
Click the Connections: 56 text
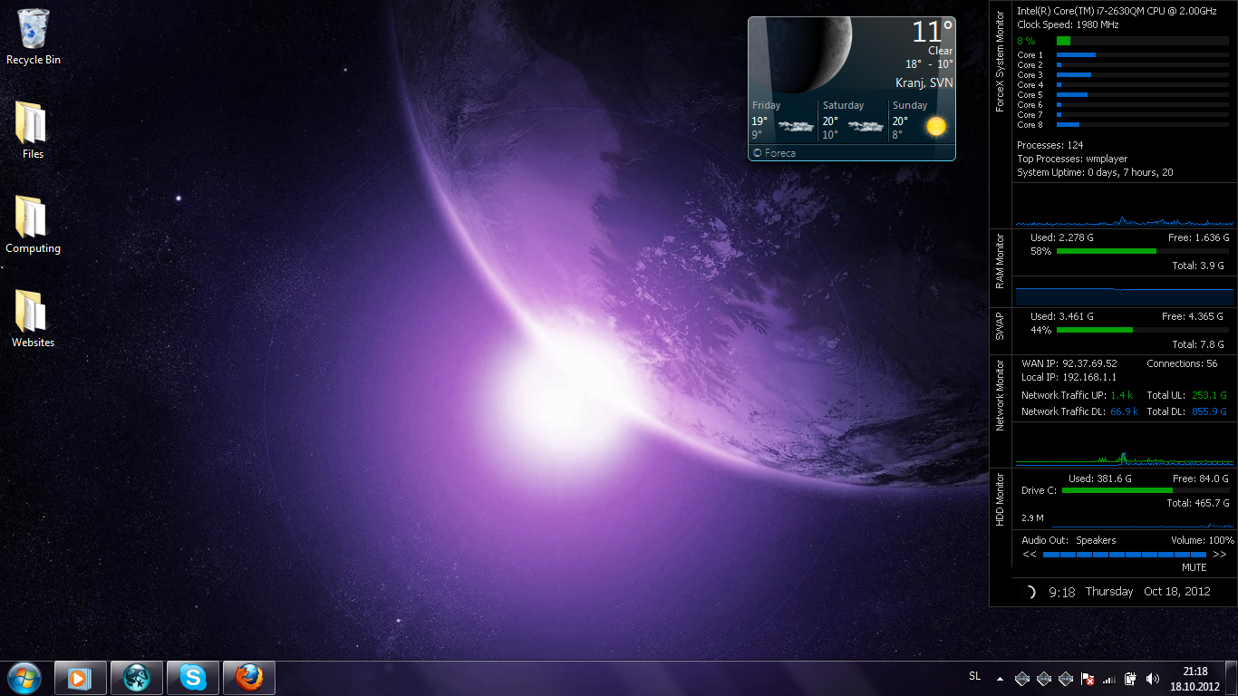coord(1182,363)
